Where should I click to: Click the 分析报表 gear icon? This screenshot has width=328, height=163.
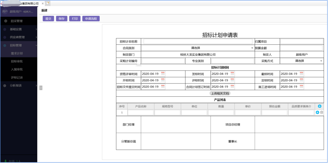point(5,86)
